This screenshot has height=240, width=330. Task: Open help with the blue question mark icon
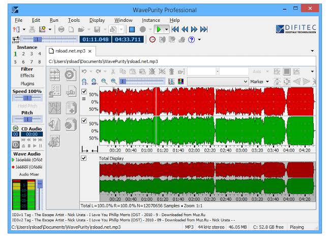191,40
